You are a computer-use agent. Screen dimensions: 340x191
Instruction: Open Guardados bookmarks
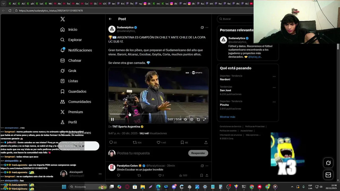[x=73, y=91]
